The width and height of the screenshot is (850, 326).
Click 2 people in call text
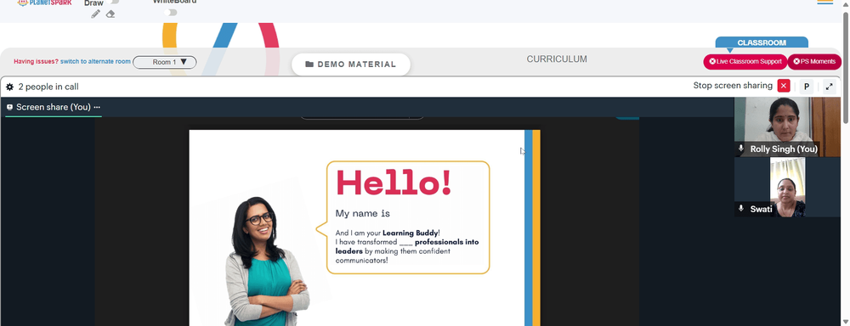[x=48, y=87]
